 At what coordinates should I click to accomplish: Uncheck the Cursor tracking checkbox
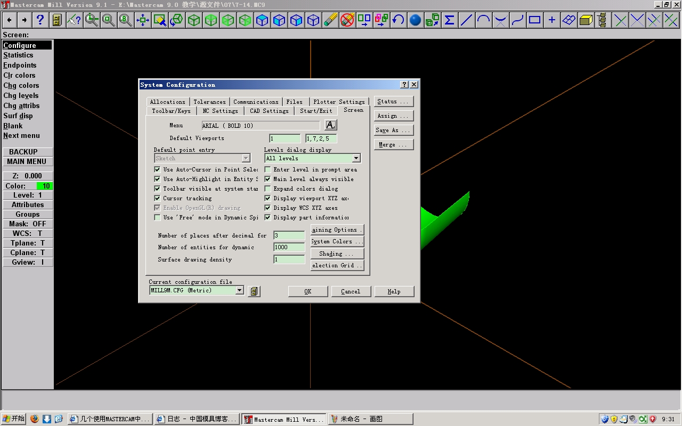157,198
